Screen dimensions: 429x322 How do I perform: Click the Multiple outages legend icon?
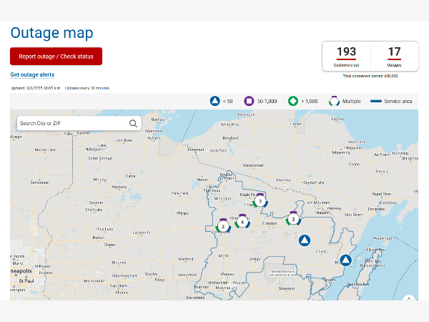point(334,101)
